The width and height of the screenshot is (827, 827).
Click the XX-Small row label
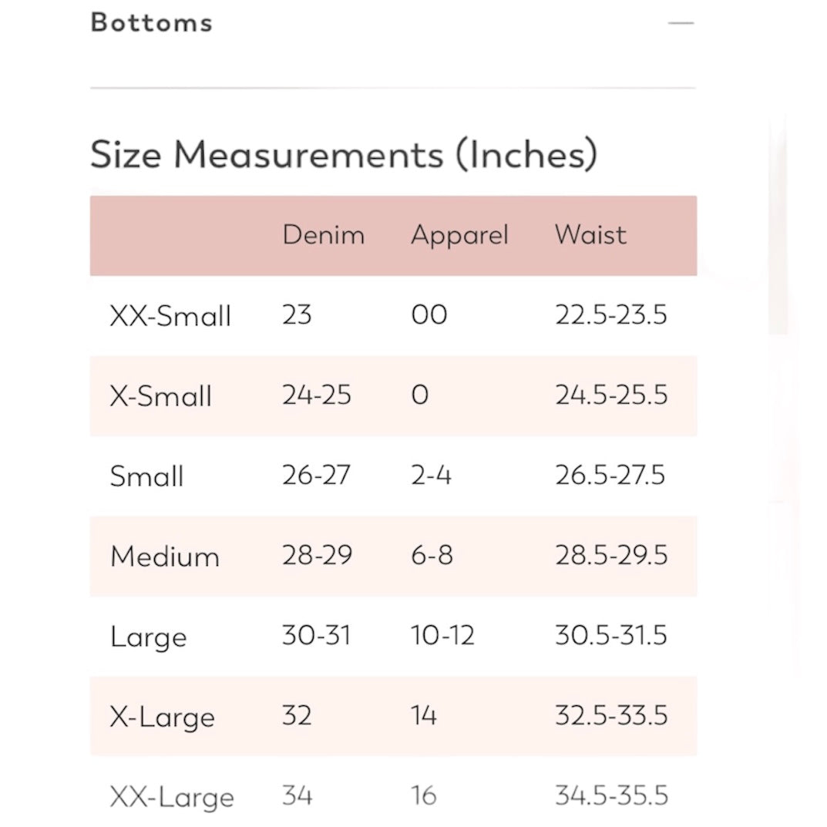(x=170, y=316)
